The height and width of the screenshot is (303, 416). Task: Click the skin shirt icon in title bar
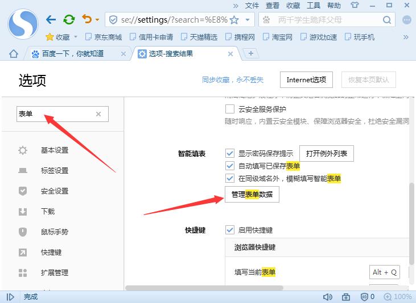(355, 6)
